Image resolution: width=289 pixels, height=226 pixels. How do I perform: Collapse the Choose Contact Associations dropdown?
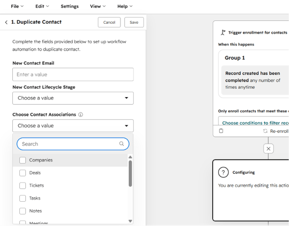73,126
